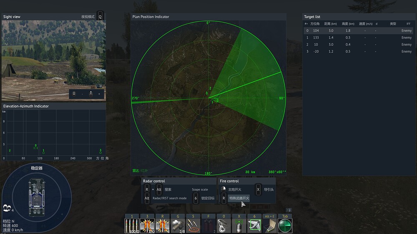The image size is (417, 234).
Task: Select target 0 row in Target list
Action: point(359,30)
